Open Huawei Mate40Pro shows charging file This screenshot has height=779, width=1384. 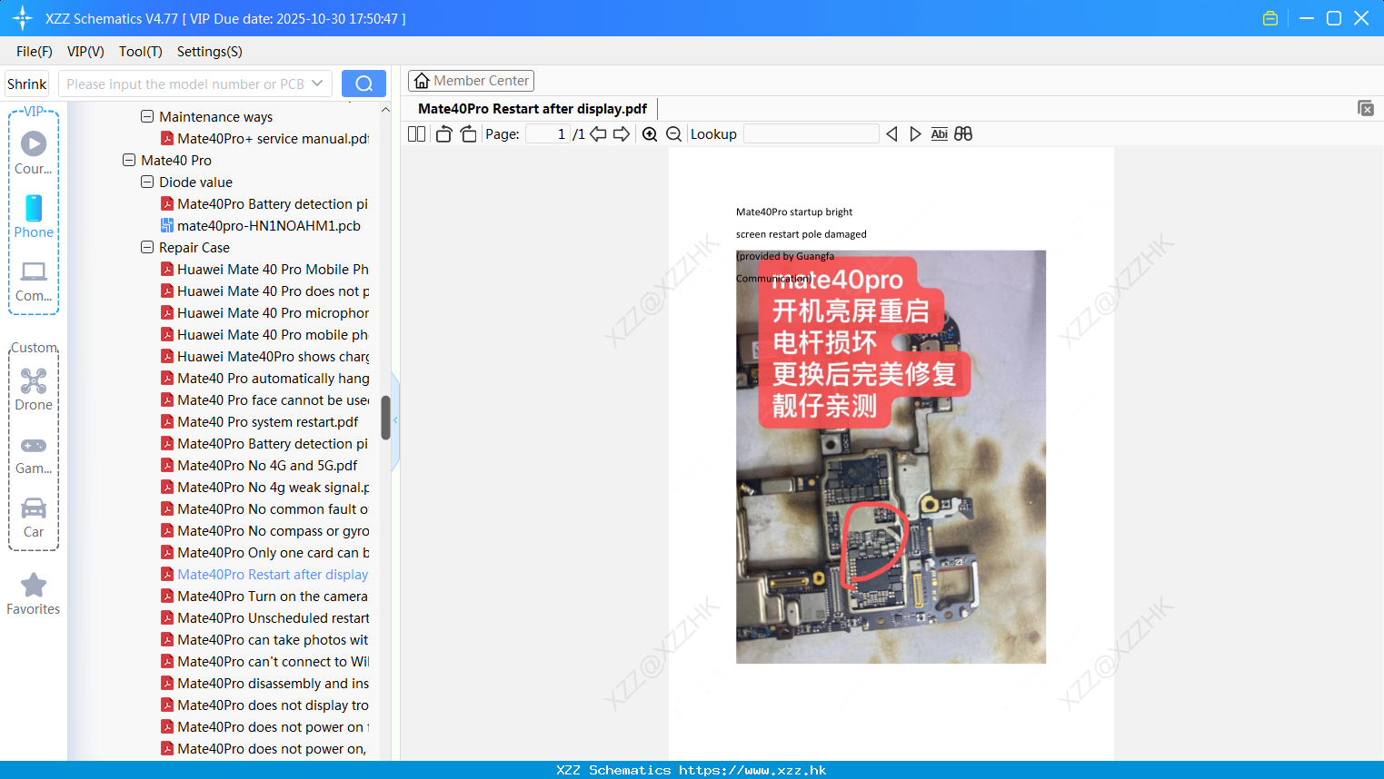click(264, 356)
